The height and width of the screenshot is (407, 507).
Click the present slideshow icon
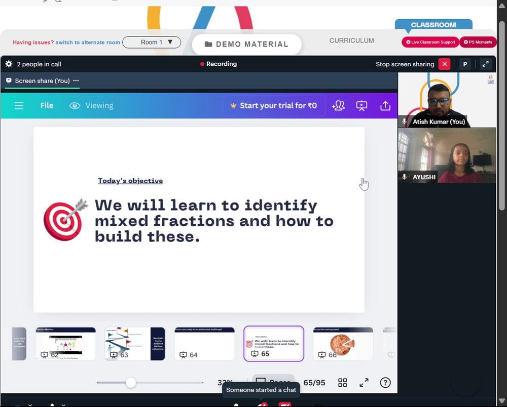click(x=361, y=105)
